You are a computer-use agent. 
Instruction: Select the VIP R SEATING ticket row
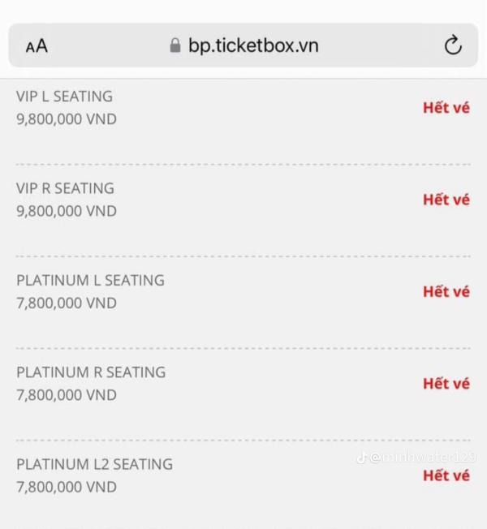click(65, 188)
